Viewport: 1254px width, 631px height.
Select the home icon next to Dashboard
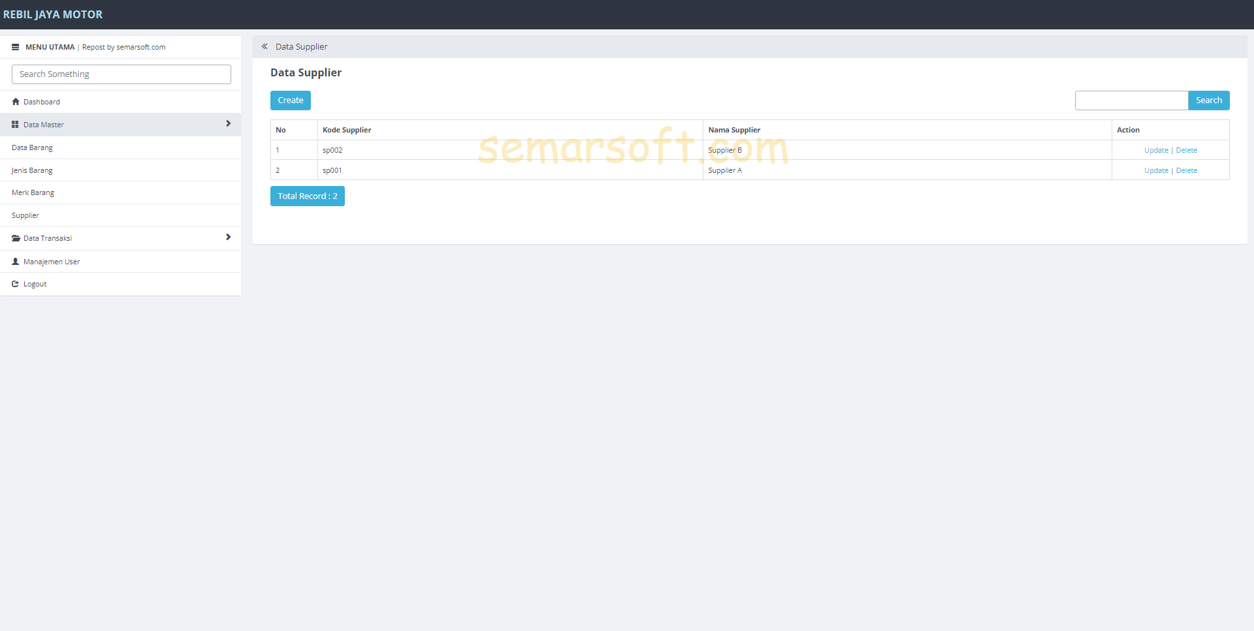[x=15, y=101]
